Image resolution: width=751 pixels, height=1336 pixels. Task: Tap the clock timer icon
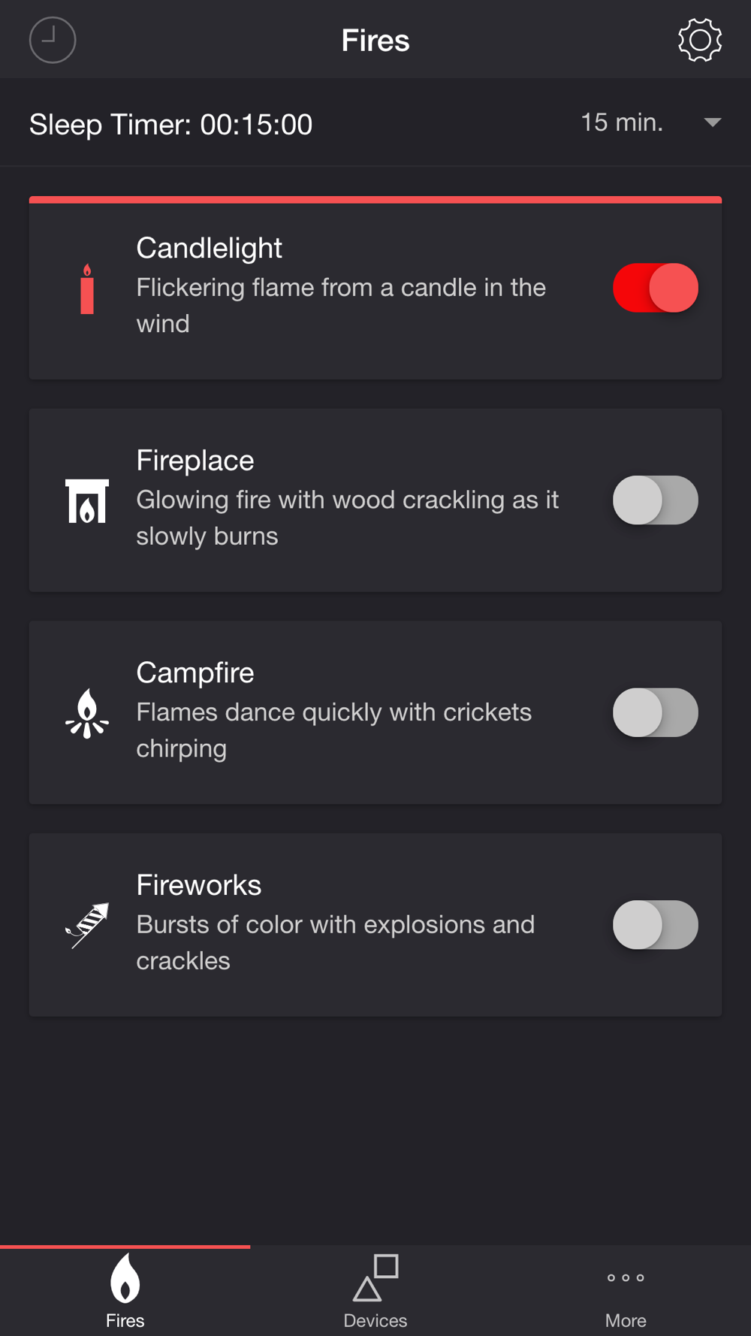[x=53, y=40]
